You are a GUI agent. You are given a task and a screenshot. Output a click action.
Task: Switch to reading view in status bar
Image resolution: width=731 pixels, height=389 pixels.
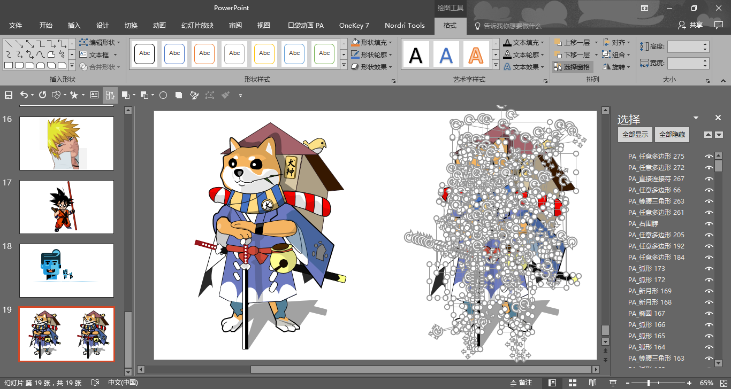click(592, 383)
